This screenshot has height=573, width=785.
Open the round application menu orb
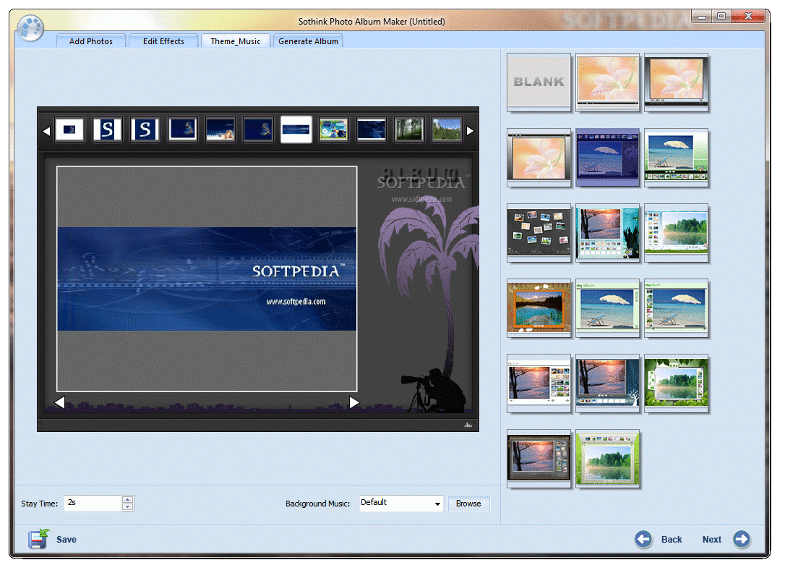pyautogui.click(x=30, y=27)
